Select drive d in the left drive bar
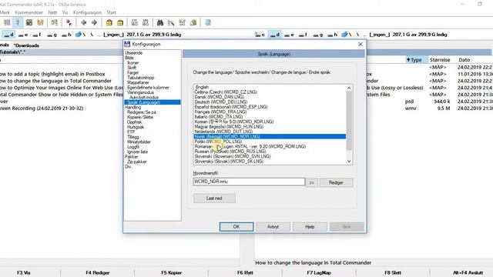 coord(8,35)
